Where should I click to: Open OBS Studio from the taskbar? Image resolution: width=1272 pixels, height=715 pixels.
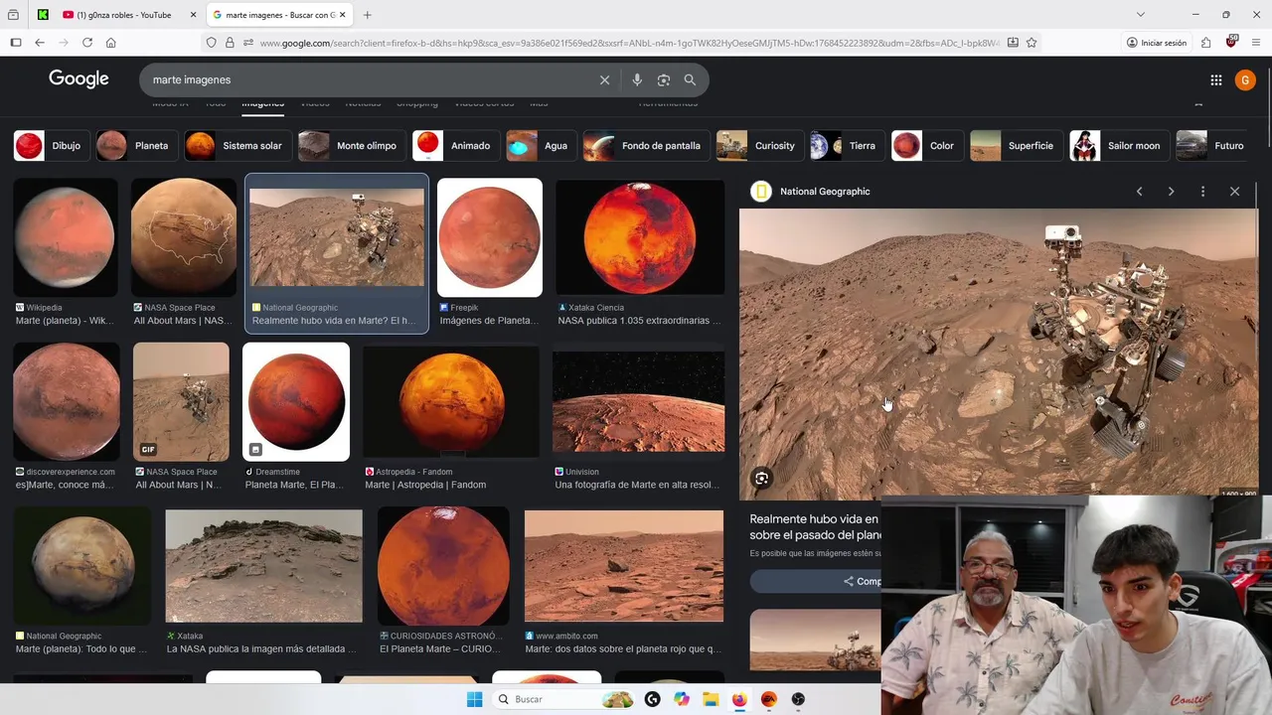pyautogui.click(x=798, y=699)
